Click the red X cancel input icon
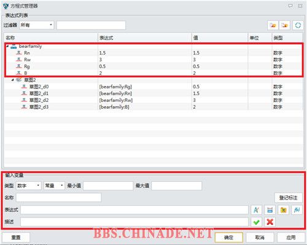307x245 pixels. tap(270, 222)
